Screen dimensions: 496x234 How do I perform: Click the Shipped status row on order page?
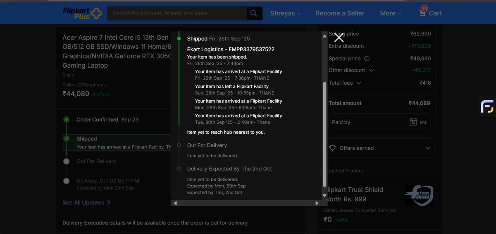point(117,142)
